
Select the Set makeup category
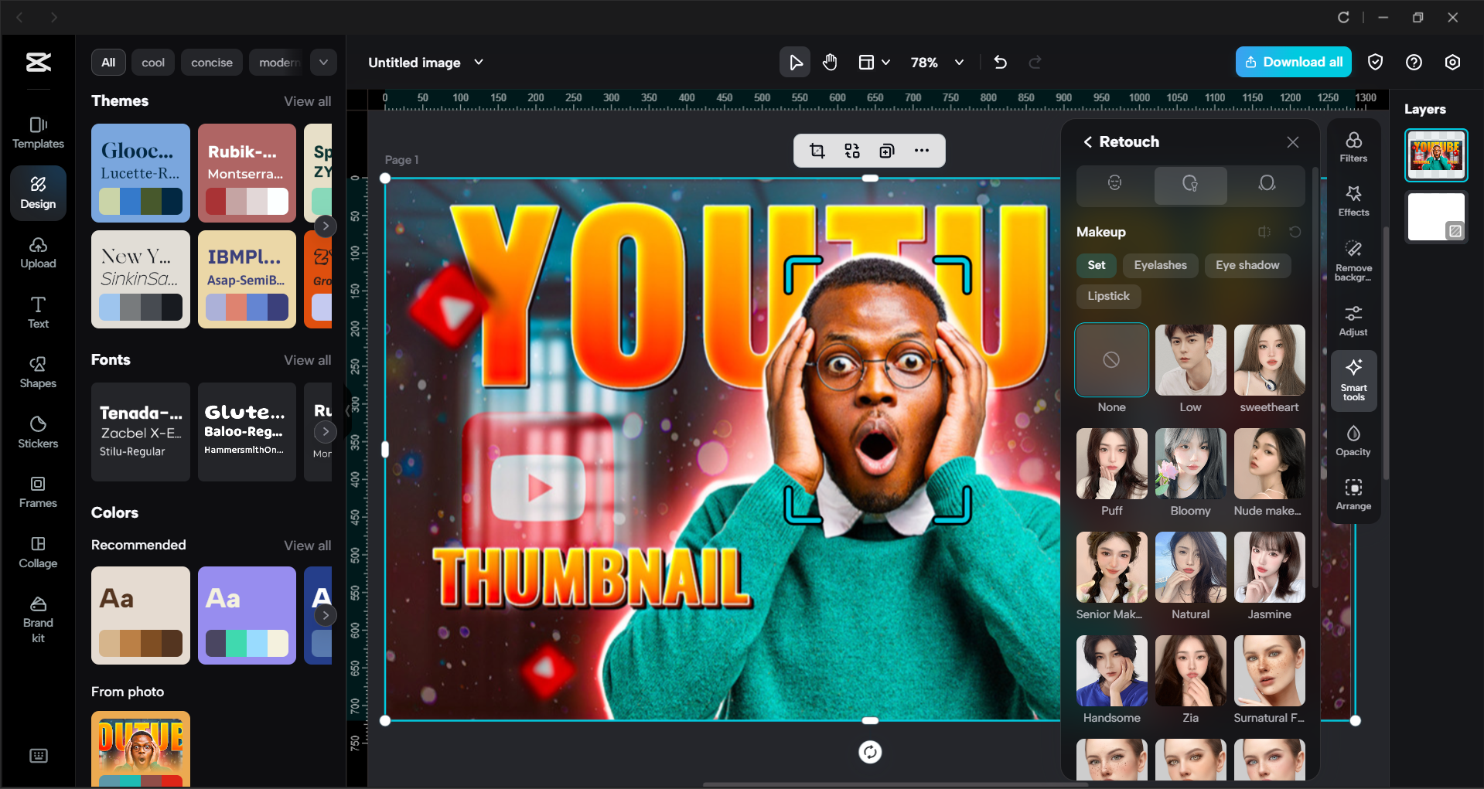1096,265
